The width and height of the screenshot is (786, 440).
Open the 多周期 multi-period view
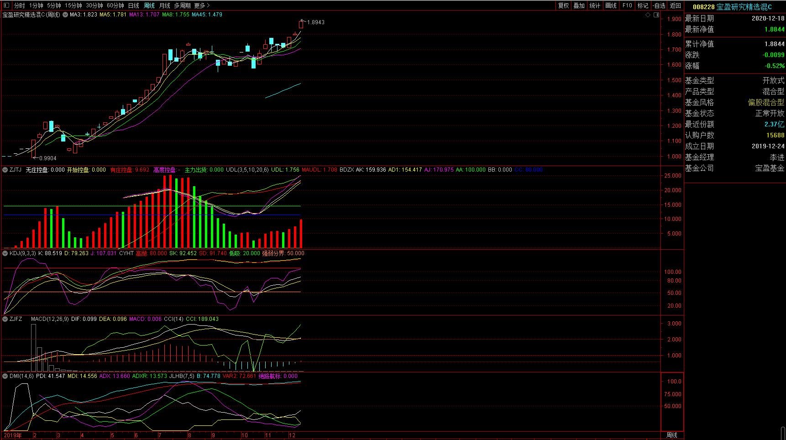click(x=182, y=5)
